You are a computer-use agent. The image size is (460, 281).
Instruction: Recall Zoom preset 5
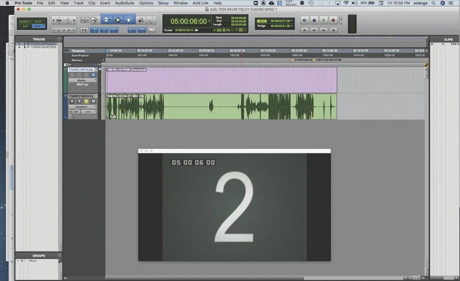point(74,30)
